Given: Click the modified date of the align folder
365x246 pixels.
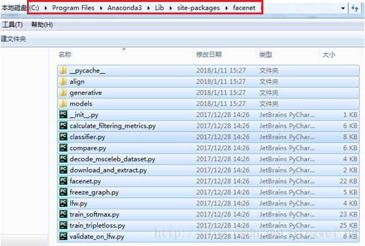Looking at the screenshot, I should point(221,81).
